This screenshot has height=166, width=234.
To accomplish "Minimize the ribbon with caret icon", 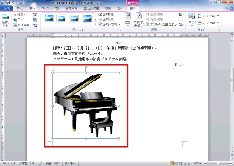I will 227,8.
